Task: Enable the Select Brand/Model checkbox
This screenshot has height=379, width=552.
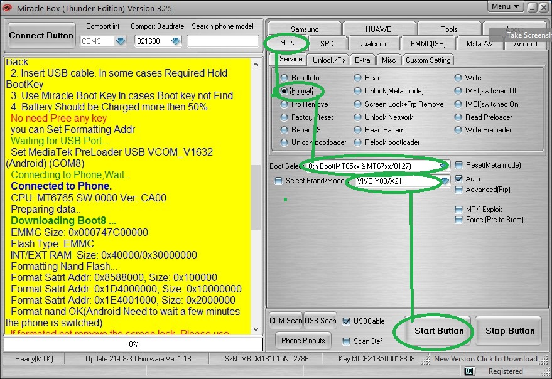Action: 278,181
